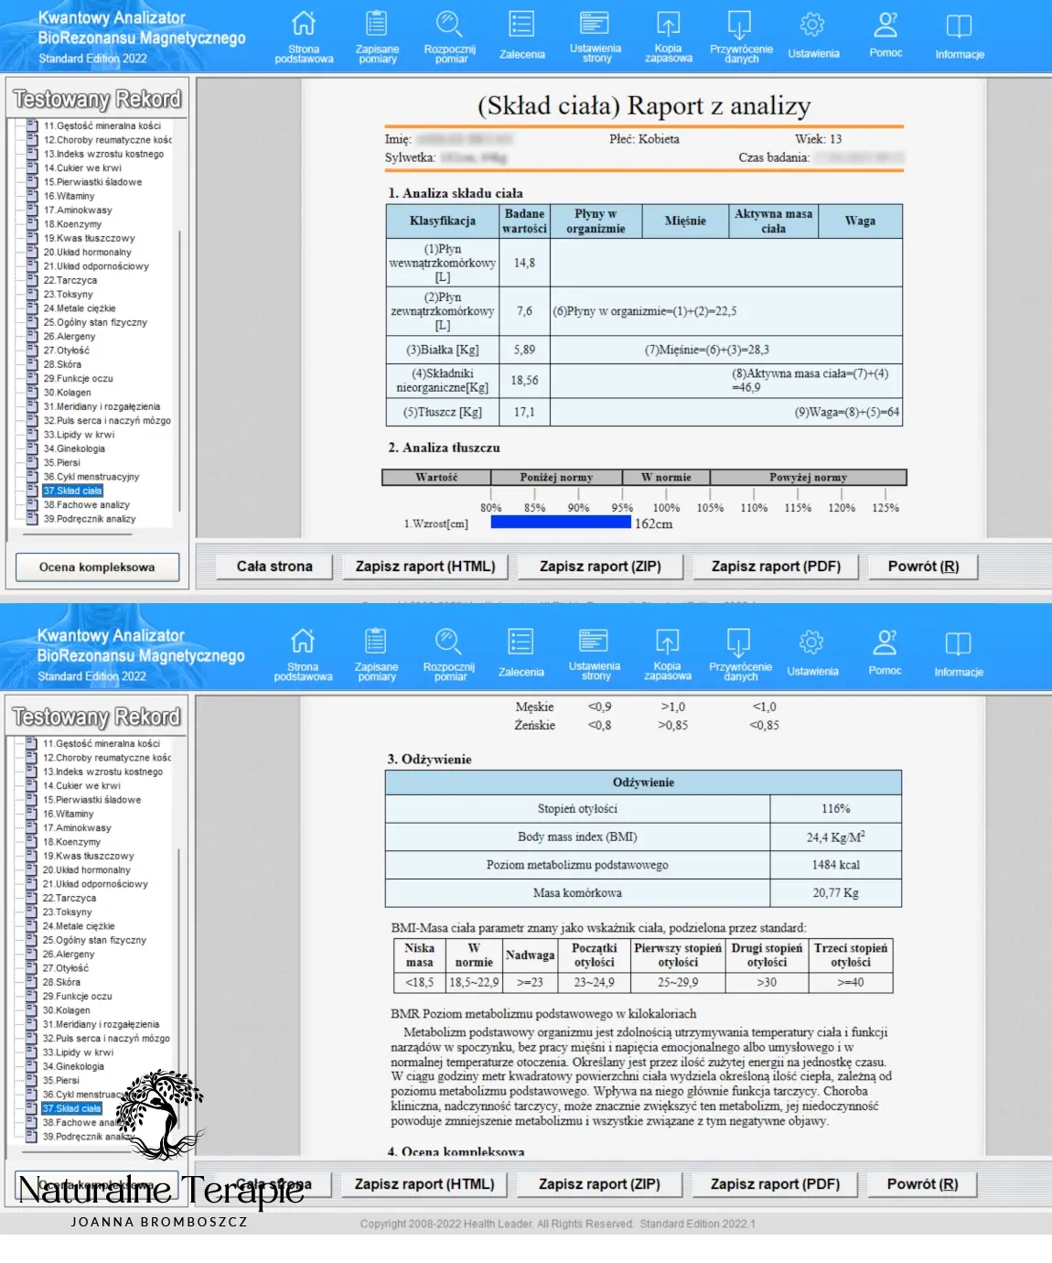Open Ustawienia strony in the upper window

coord(596,37)
